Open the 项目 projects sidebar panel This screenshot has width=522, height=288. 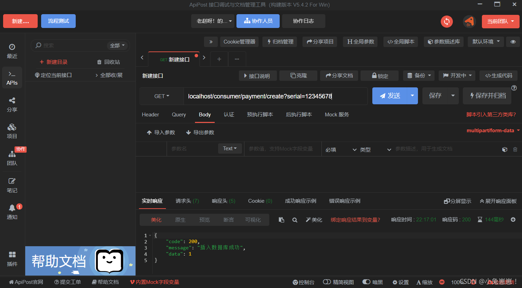pyautogui.click(x=12, y=131)
